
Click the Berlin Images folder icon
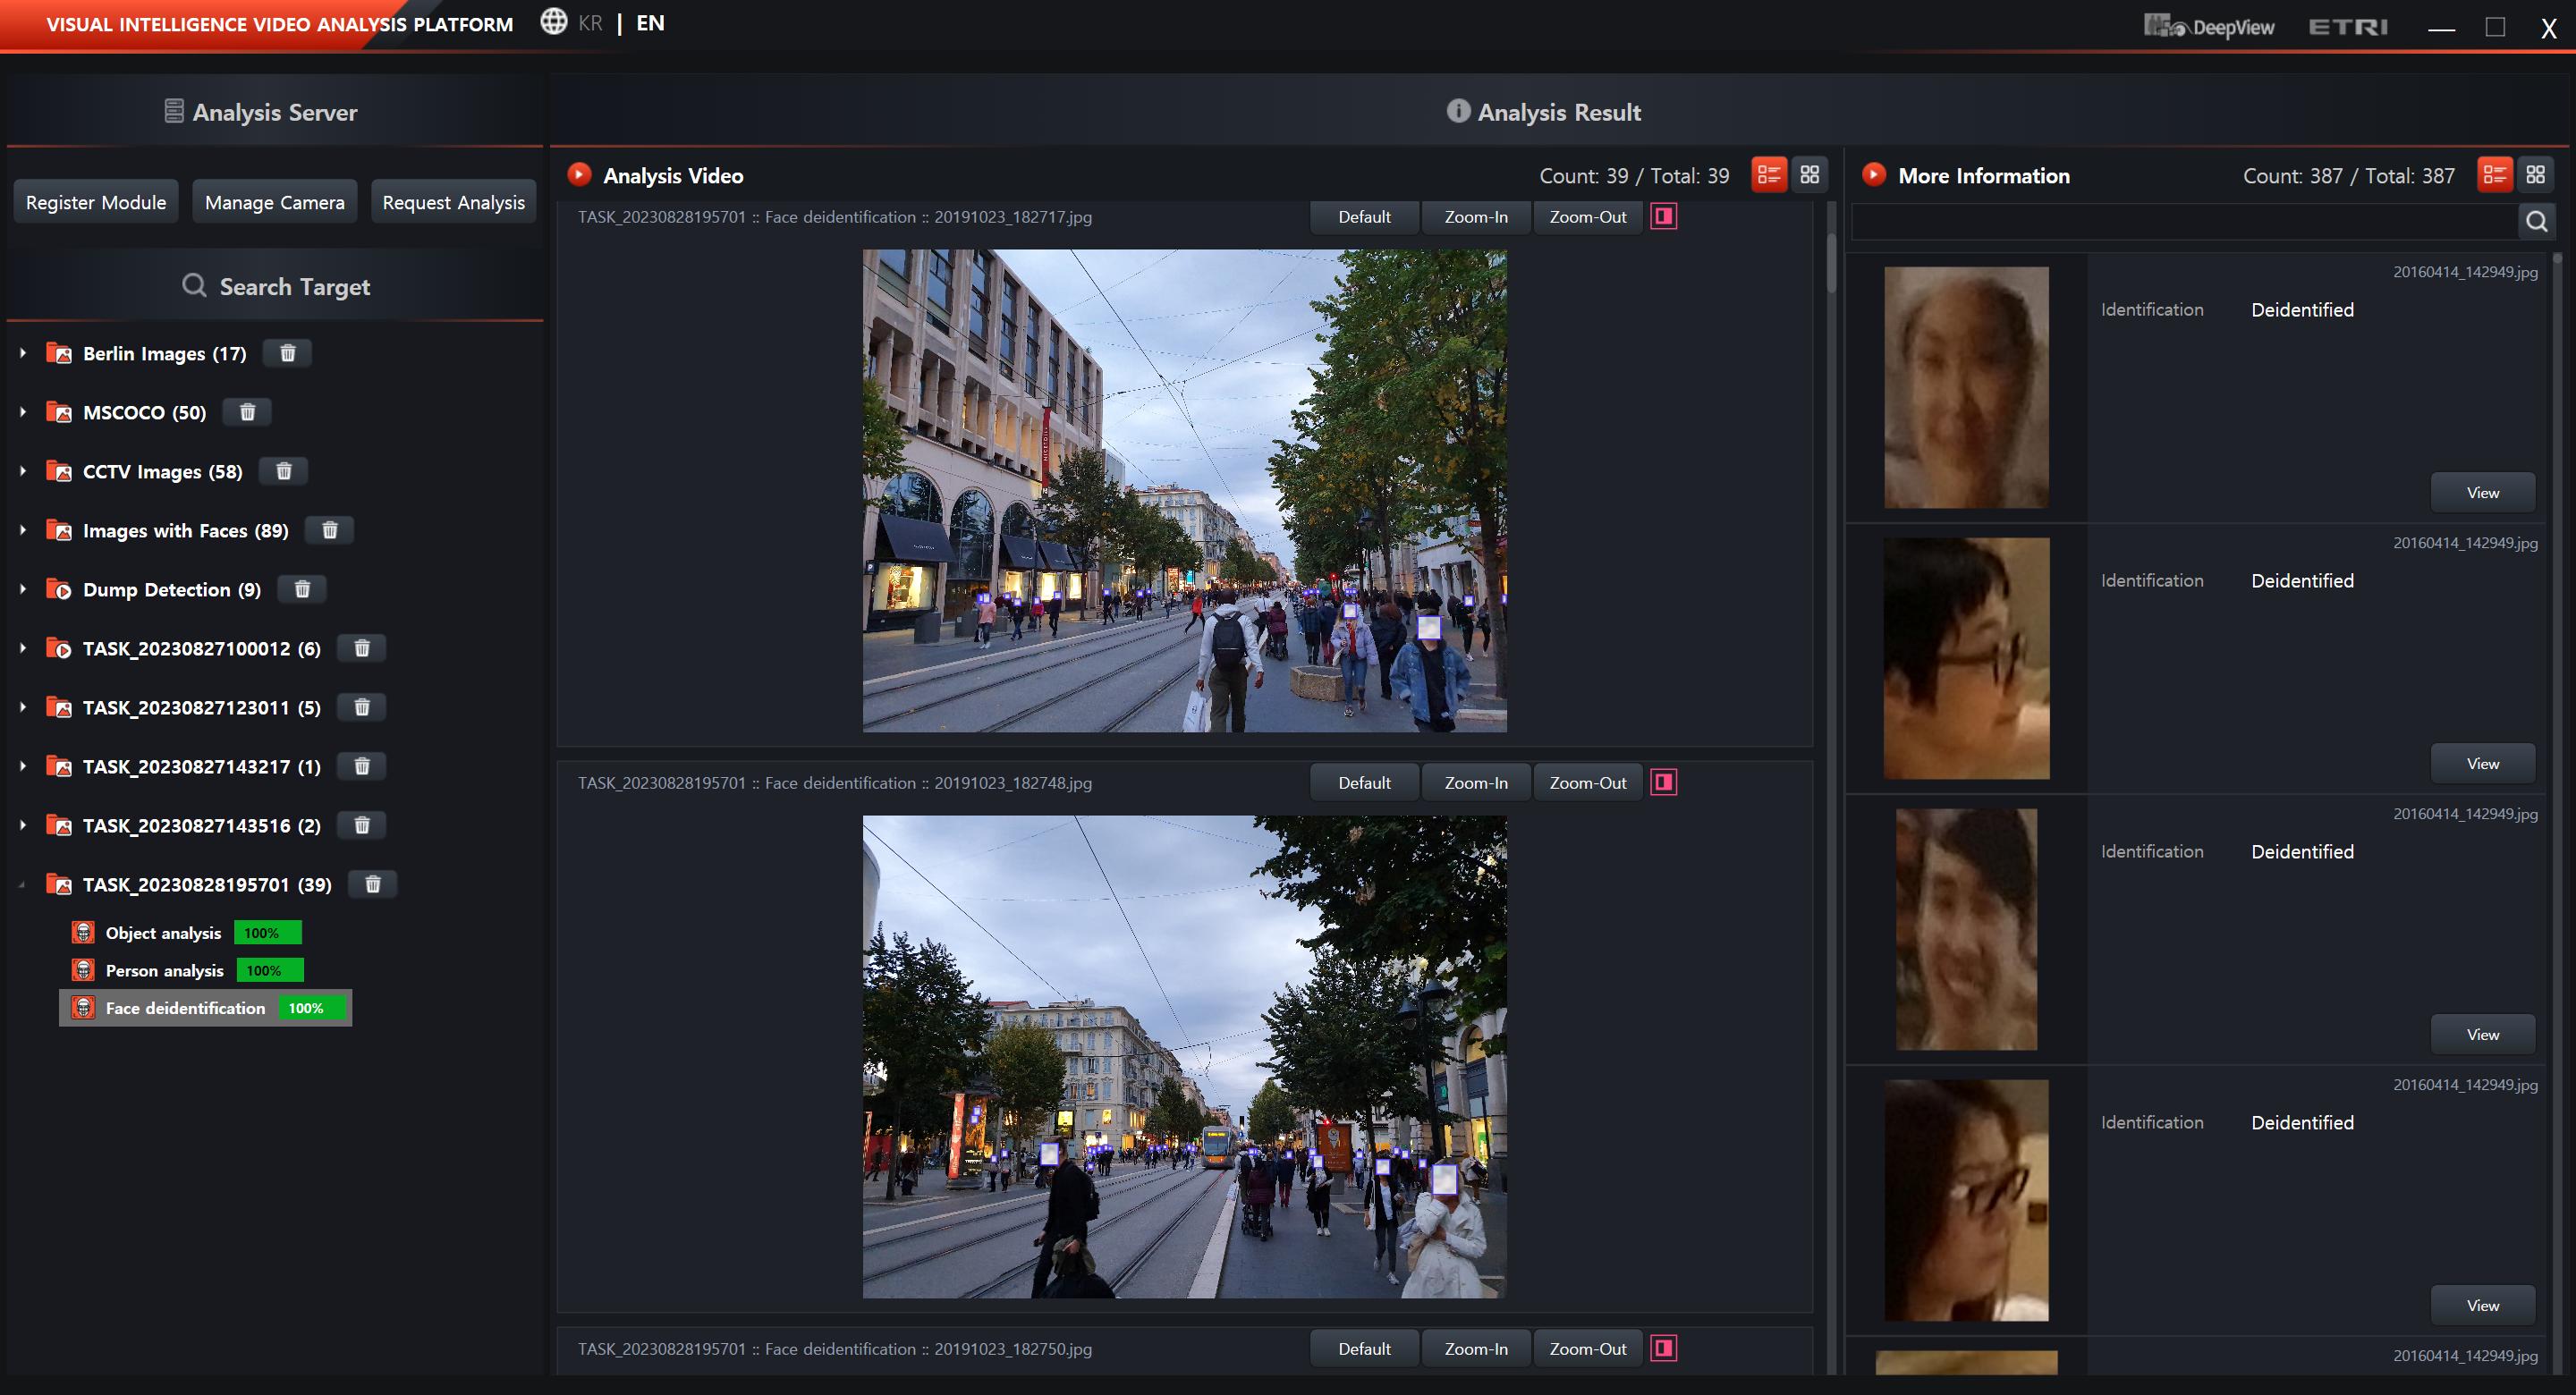[x=59, y=353]
